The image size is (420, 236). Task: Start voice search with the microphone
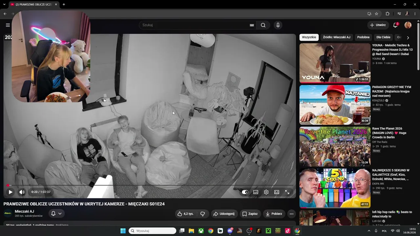pyautogui.click(x=278, y=25)
